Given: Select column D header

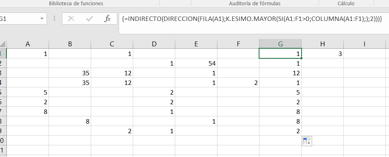Looking at the screenshot, I should click(x=154, y=44).
